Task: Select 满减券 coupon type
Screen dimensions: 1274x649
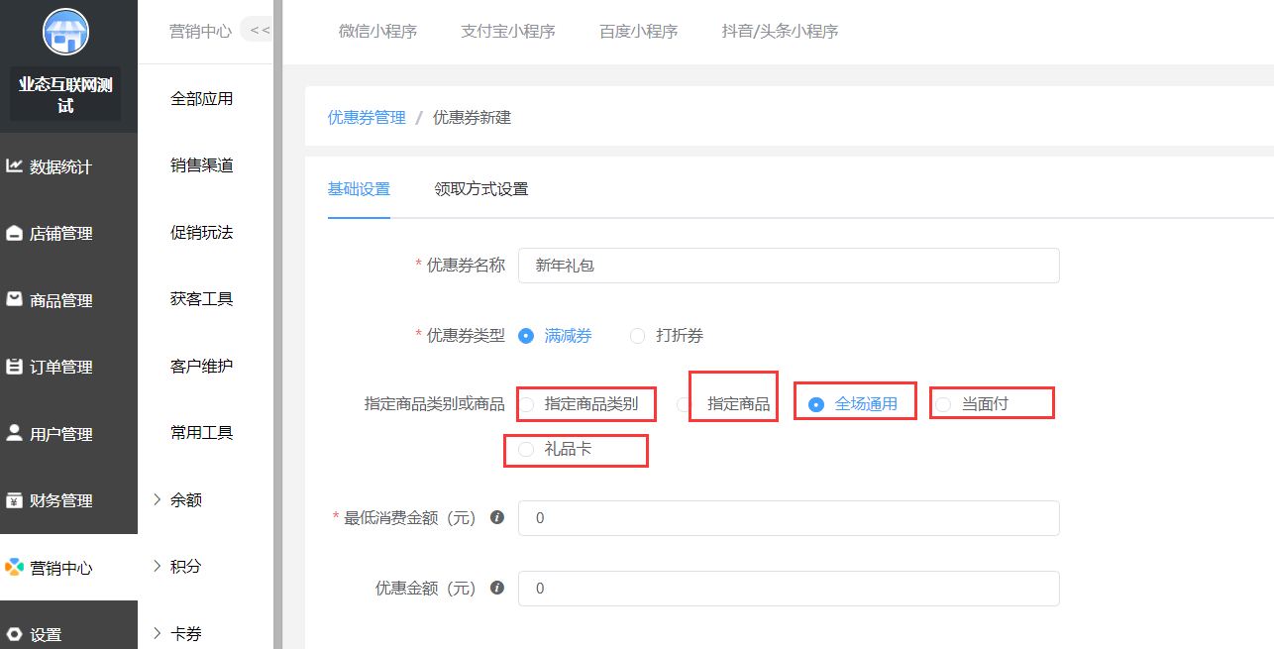Action: tap(556, 336)
